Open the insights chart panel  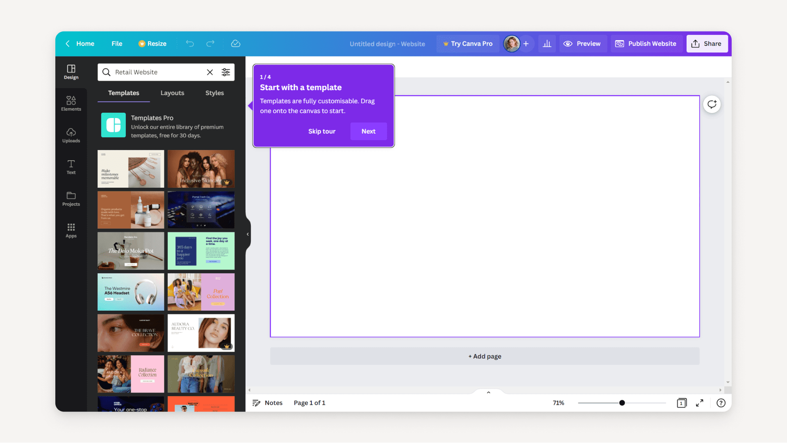click(547, 43)
